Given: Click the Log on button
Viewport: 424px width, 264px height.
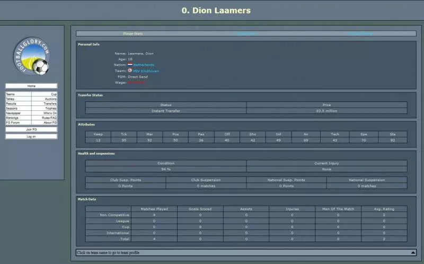Looking at the screenshot, I should (x=31, y=136).
